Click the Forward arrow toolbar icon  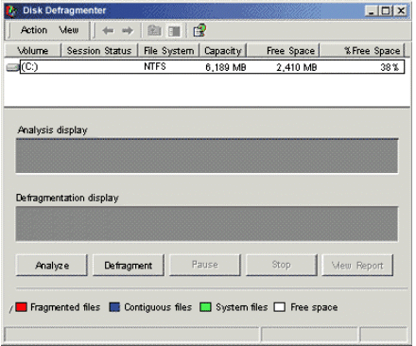(x=128, y=30)
